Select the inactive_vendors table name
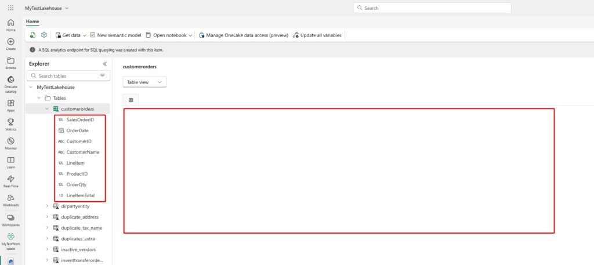Screen dimensions: 594x265 point(78,249)
